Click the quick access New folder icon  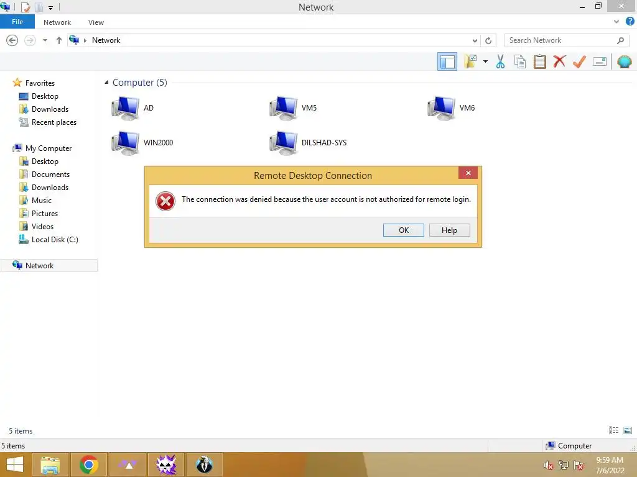39,7
